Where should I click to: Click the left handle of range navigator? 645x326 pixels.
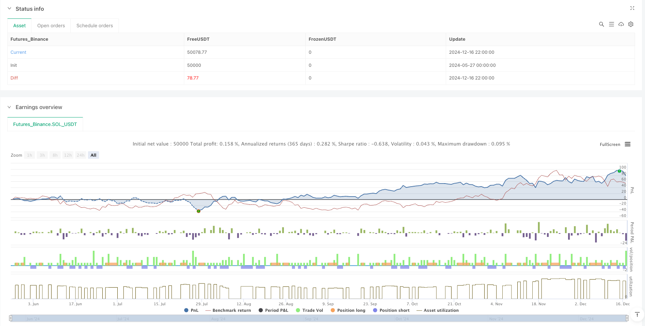(11, 318)
